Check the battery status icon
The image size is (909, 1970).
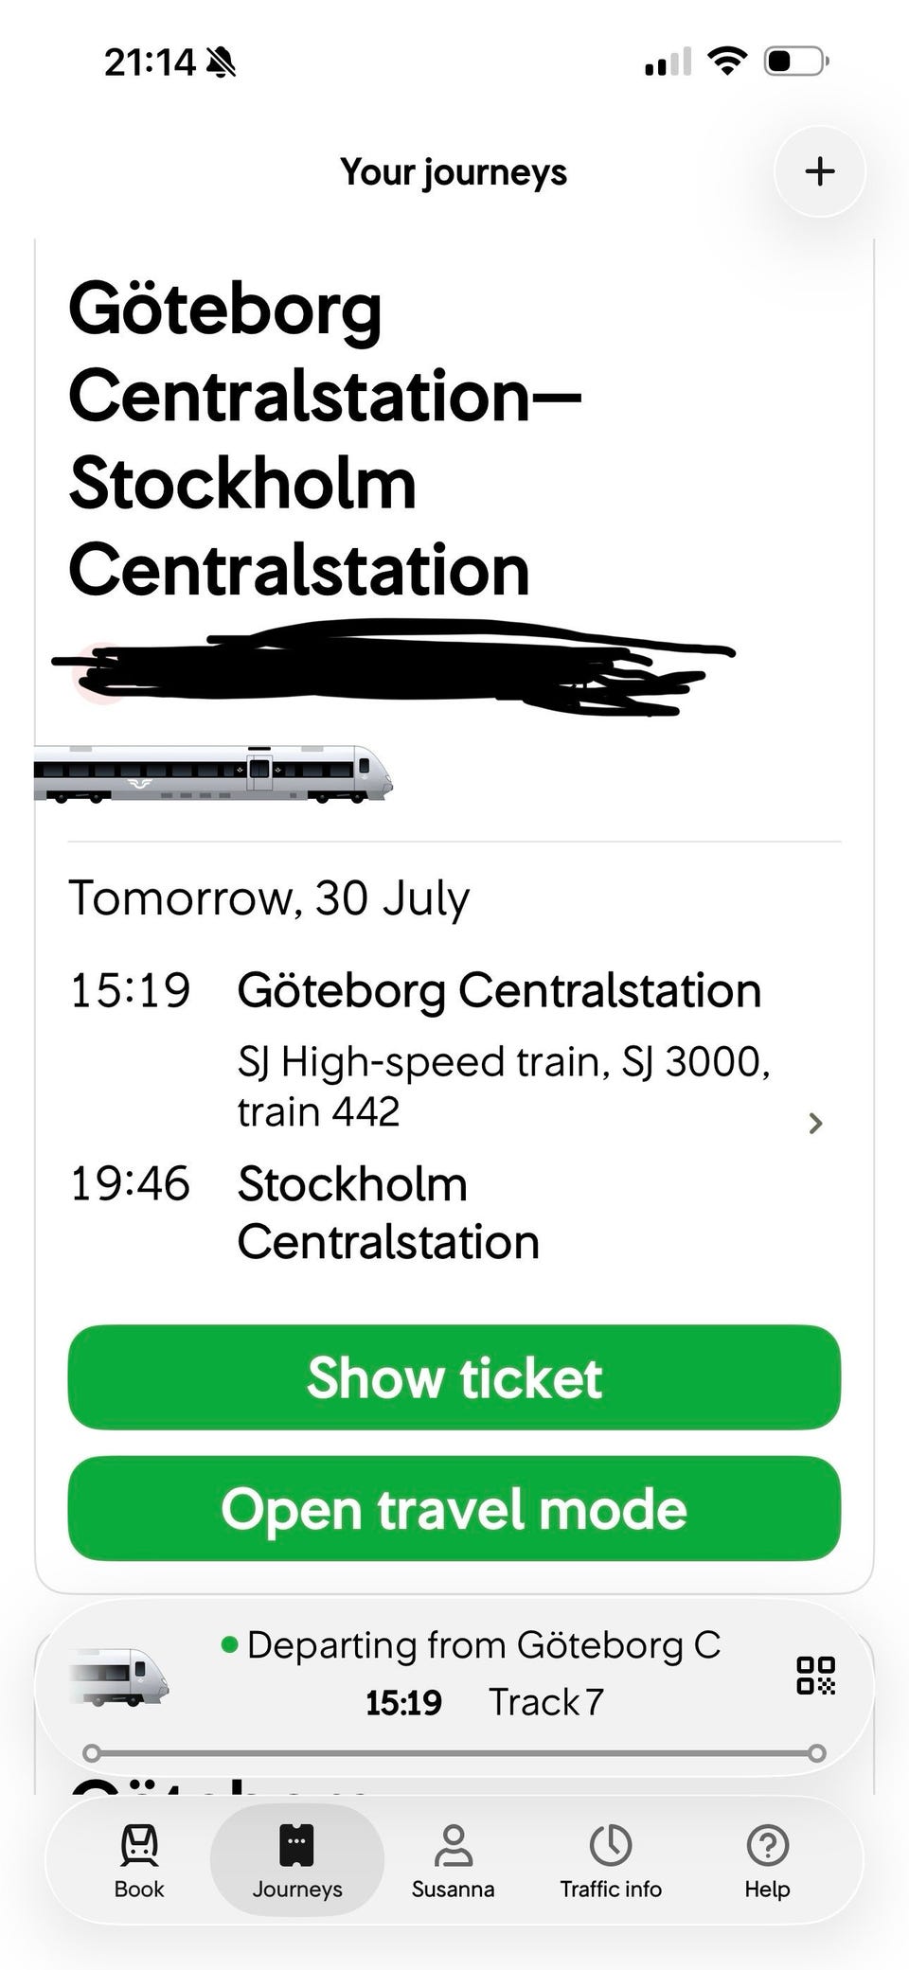pos(796,62)
